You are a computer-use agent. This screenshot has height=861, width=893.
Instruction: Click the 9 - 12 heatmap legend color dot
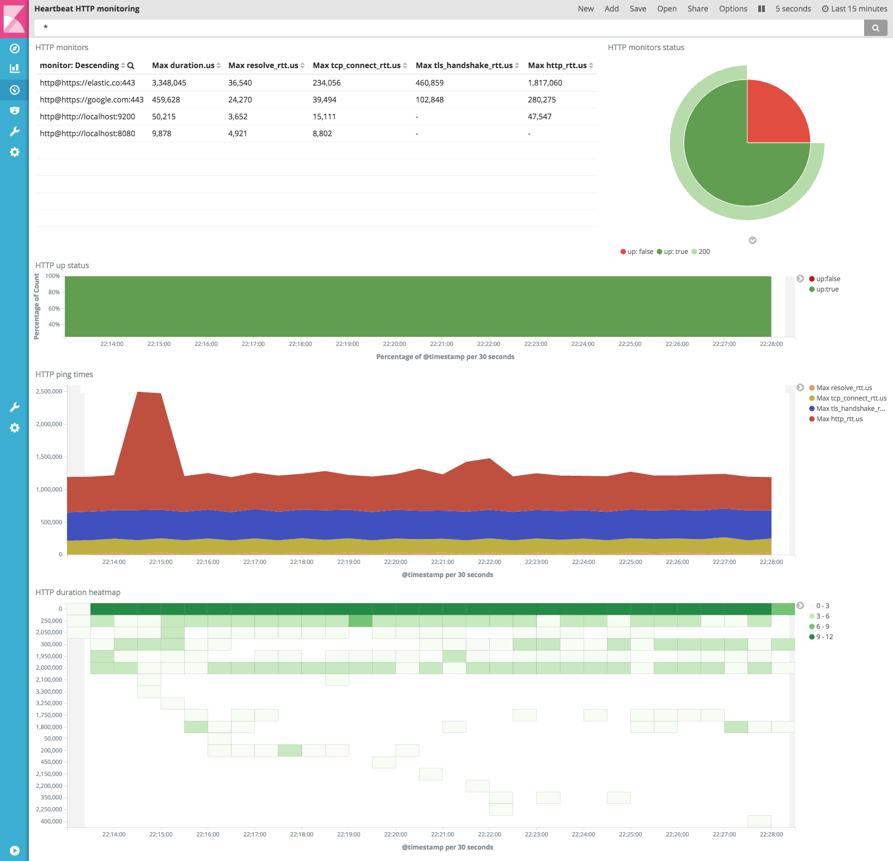812,637
